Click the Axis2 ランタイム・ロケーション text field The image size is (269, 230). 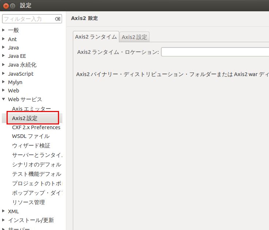point(215,52)
